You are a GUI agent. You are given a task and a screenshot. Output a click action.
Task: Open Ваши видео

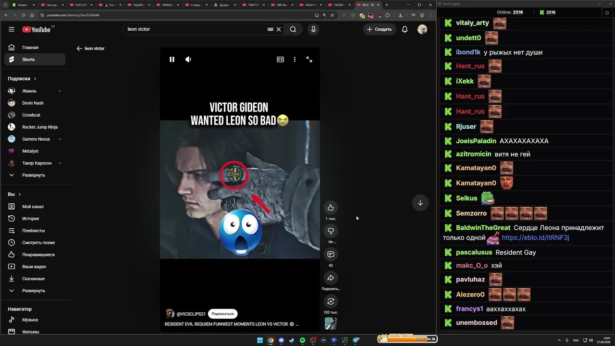35,267
